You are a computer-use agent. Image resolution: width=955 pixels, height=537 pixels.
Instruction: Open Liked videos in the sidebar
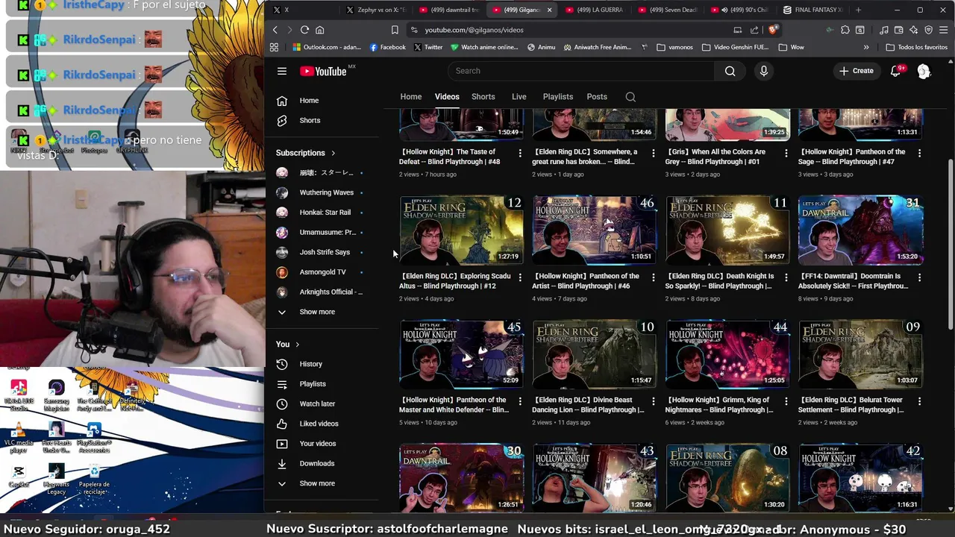point(319,424)
